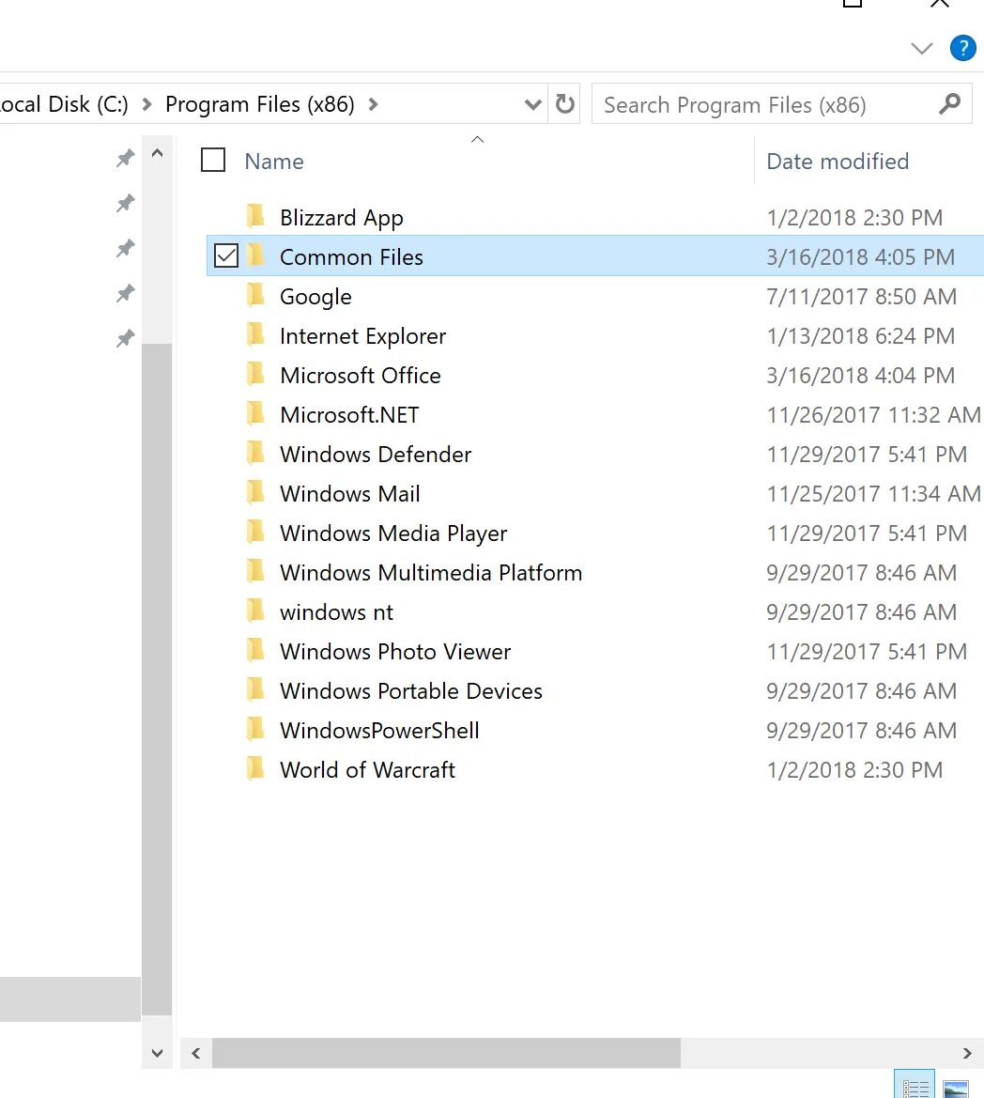Click the Windows Multimedia Platform folder icon
This screenshot has height=1098, width=984.
tap(256, 571)
